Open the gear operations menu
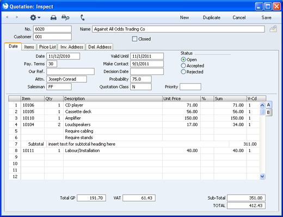Screen dimensions: 283x217 35,17
